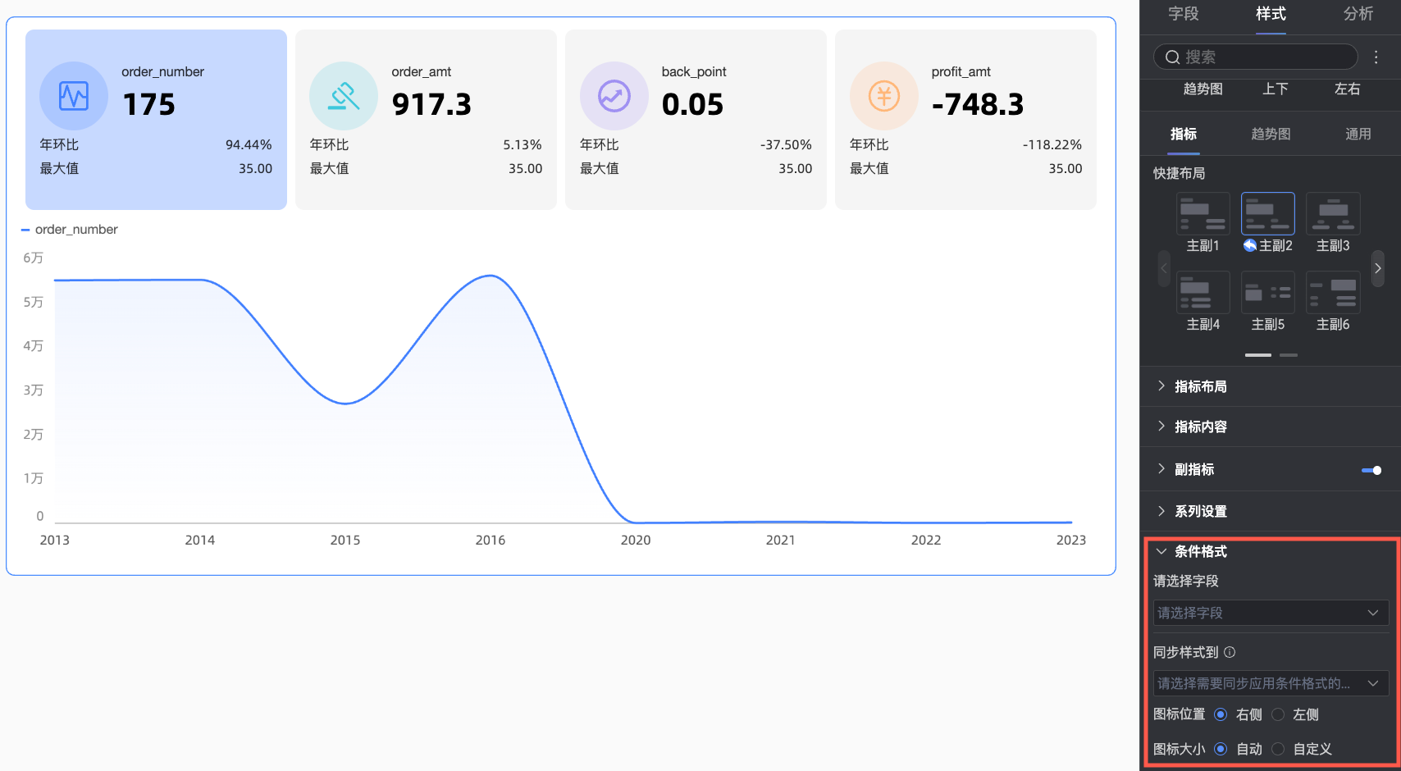
Task: Click the 2016 x-axis label
Action: (491, 540)
